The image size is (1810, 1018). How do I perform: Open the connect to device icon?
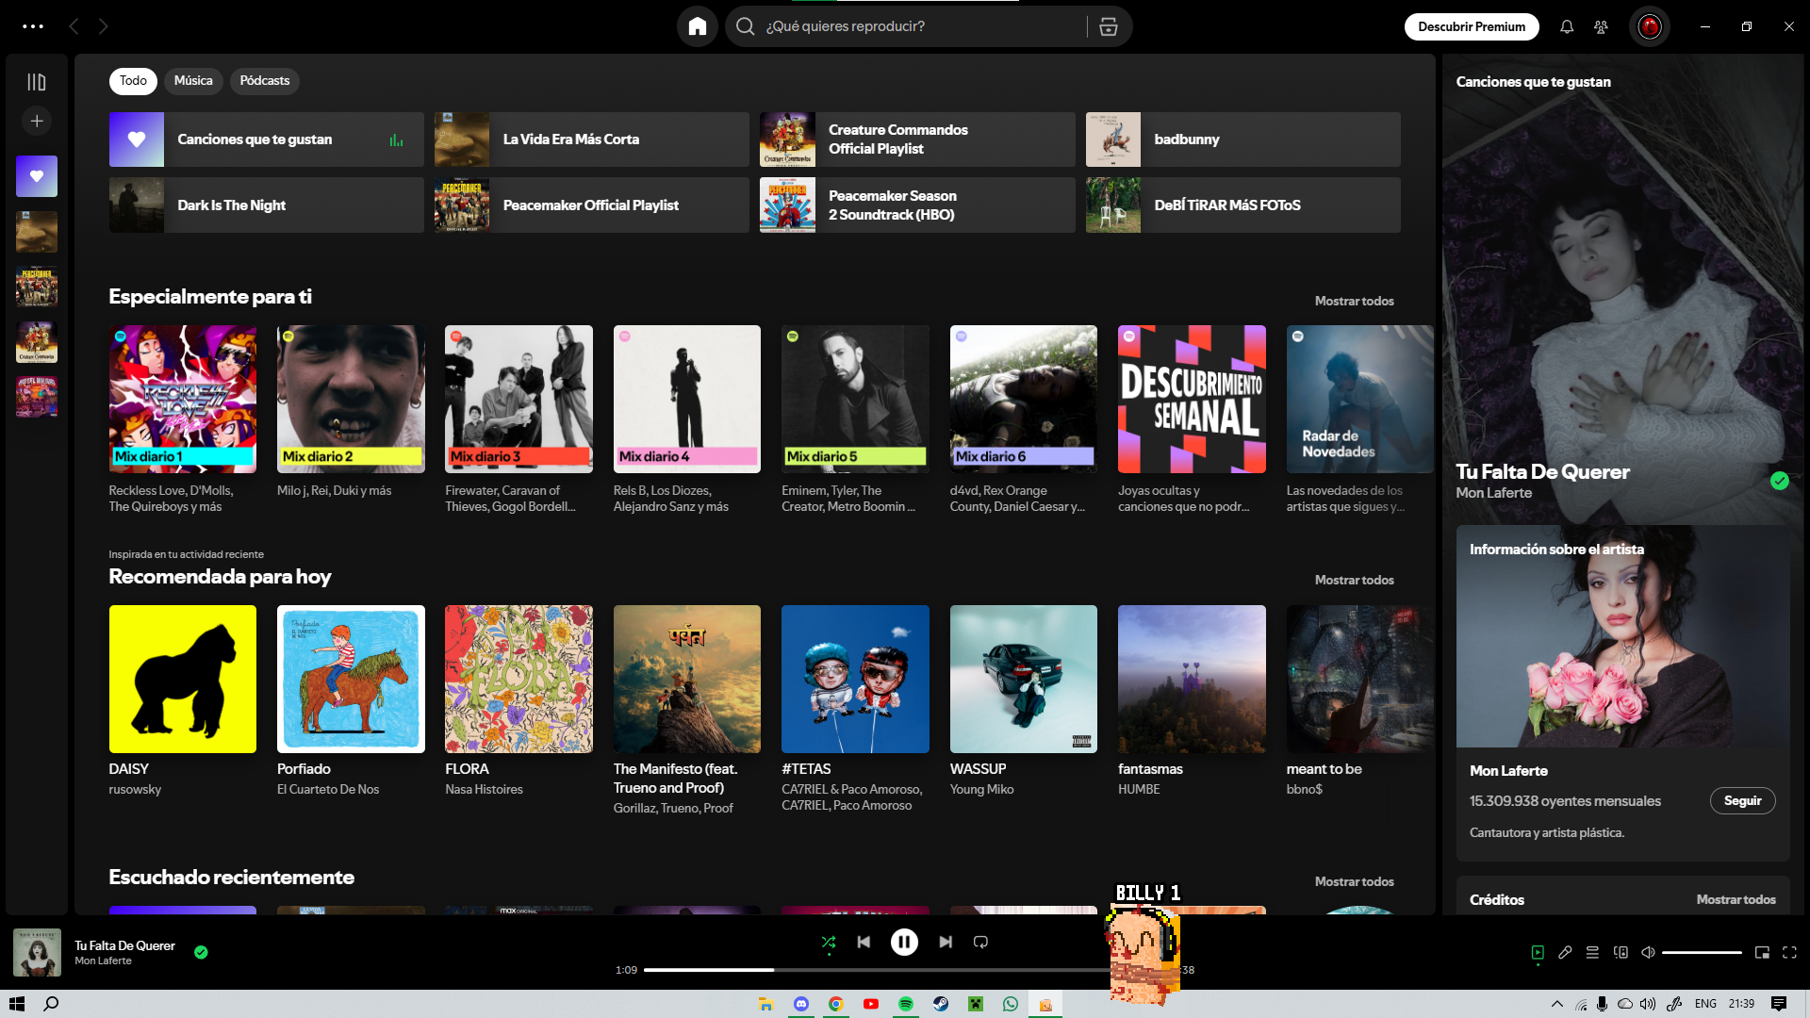tap(1621, 952)
